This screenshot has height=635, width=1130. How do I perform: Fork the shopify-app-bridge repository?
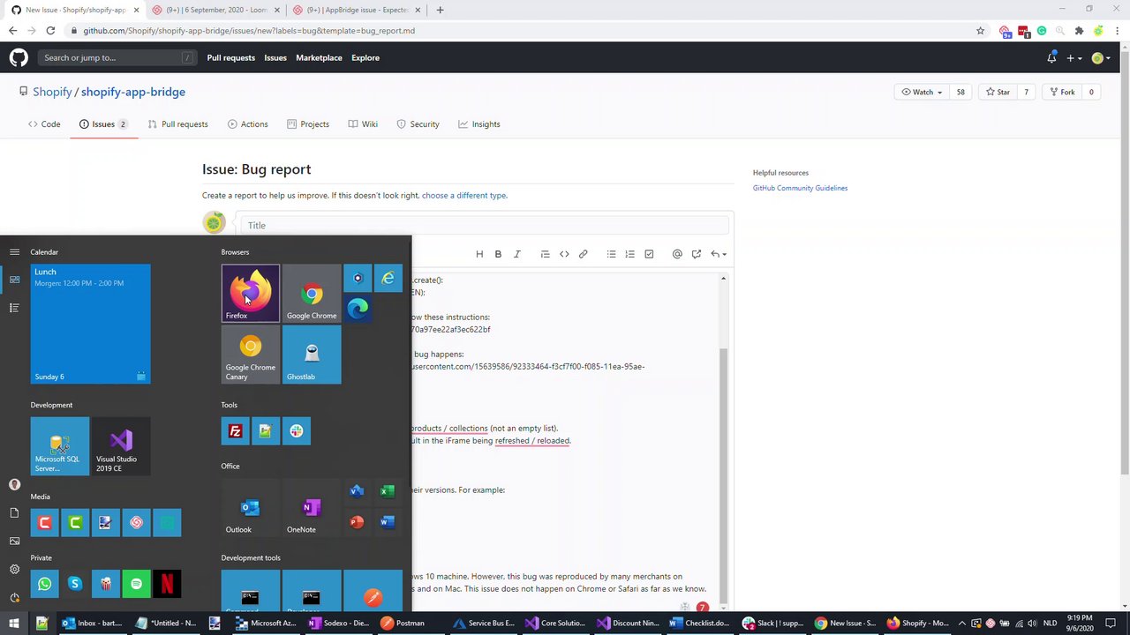click(1061, 92)
